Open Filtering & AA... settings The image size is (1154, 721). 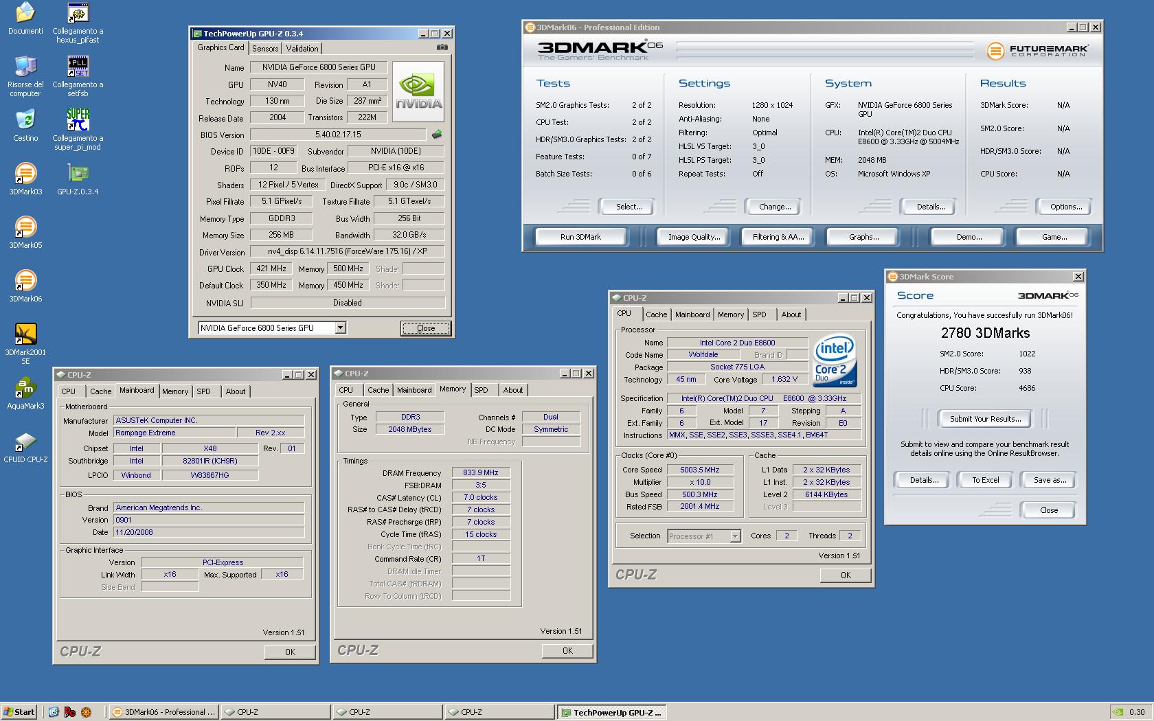(x=778, y=237)
